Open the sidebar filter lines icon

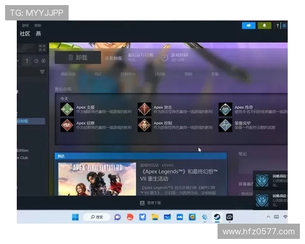(x=42, y=72)
